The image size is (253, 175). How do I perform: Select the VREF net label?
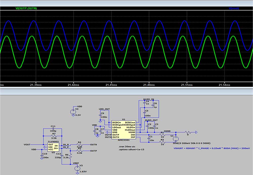(76, 163)
